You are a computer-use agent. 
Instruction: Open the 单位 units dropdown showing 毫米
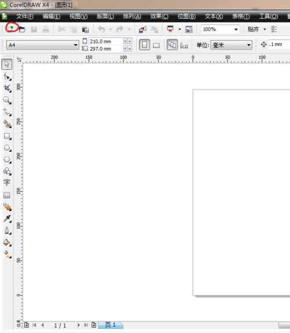coord(231,45)
